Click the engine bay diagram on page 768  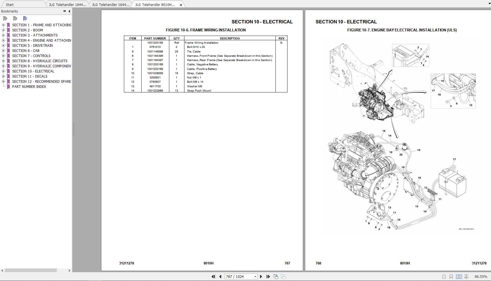[x=403, y=136]
